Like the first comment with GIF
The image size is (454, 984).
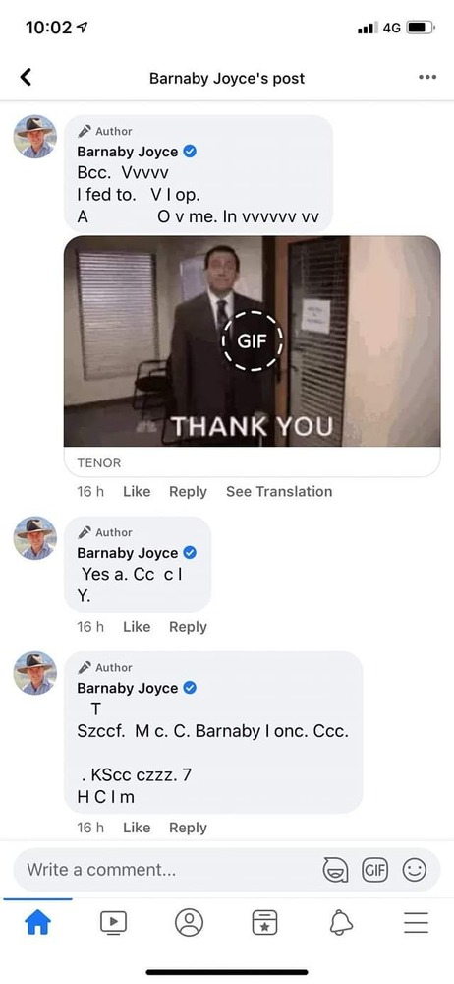[x=137, y=491]
